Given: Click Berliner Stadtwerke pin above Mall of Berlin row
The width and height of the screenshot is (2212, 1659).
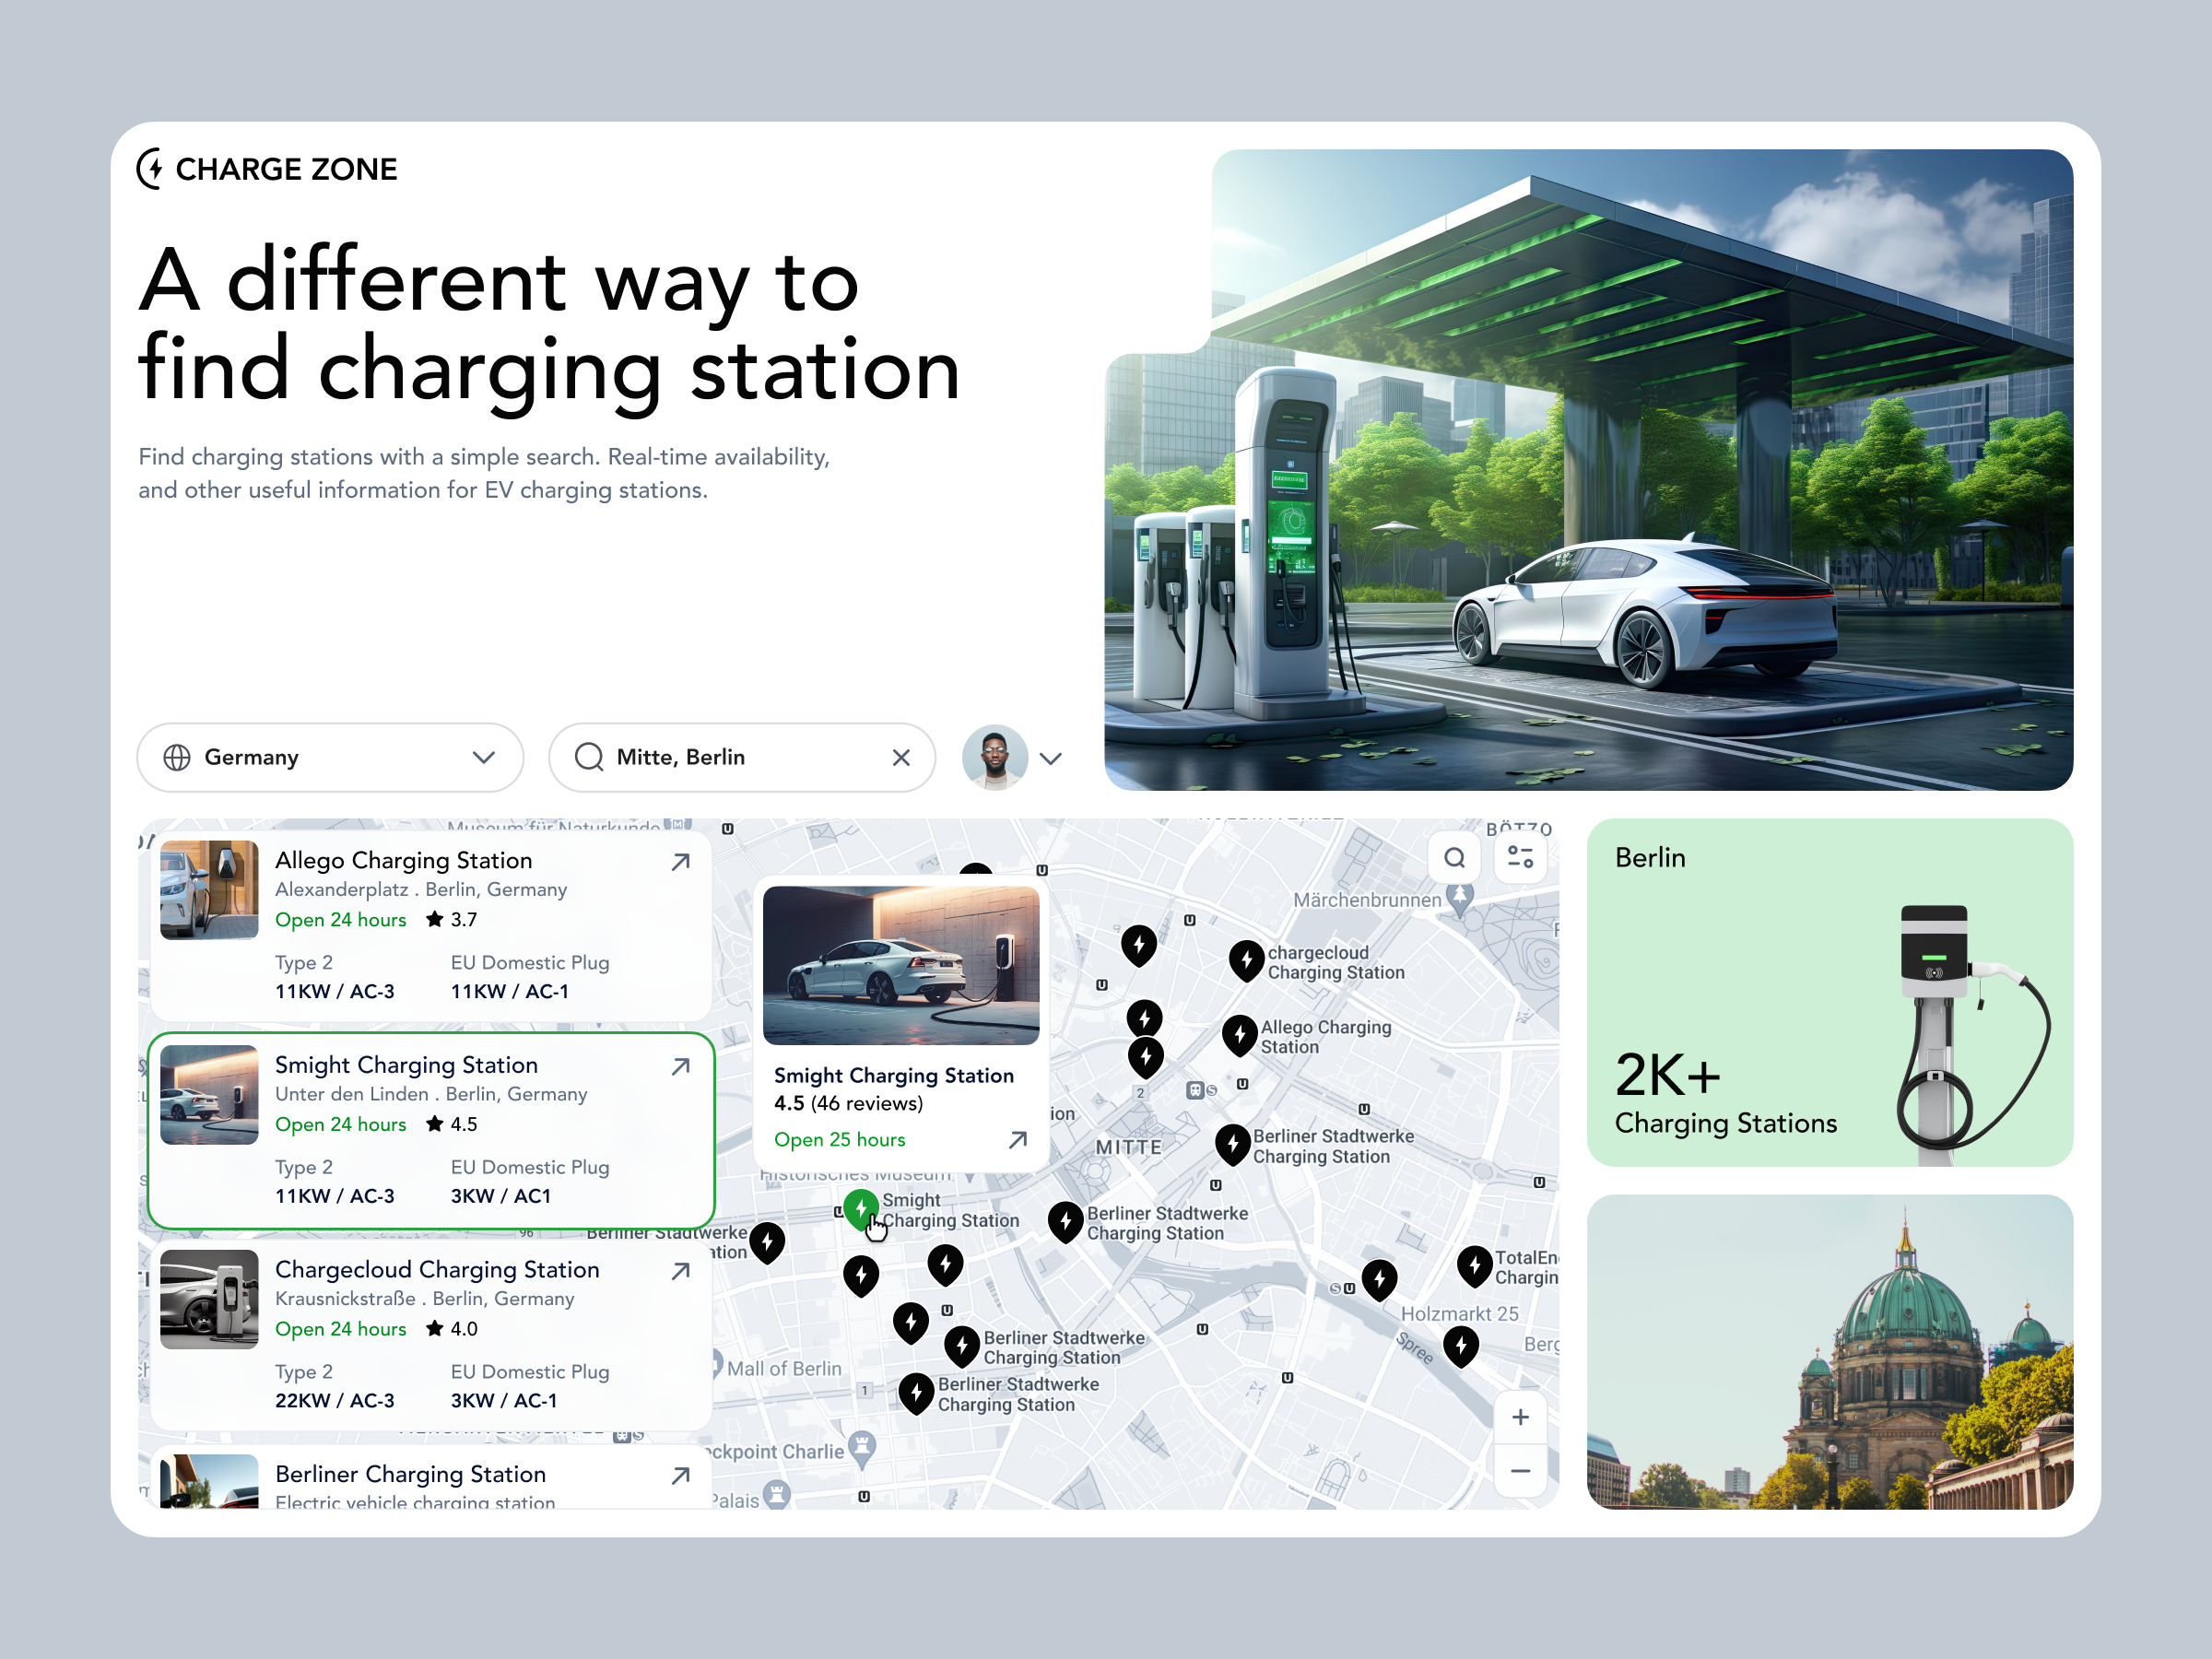Looking at the screenshot, I should 962,1346.
